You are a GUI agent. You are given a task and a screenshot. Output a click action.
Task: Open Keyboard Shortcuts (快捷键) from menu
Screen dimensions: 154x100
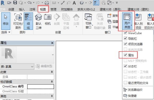coord(130,96)
